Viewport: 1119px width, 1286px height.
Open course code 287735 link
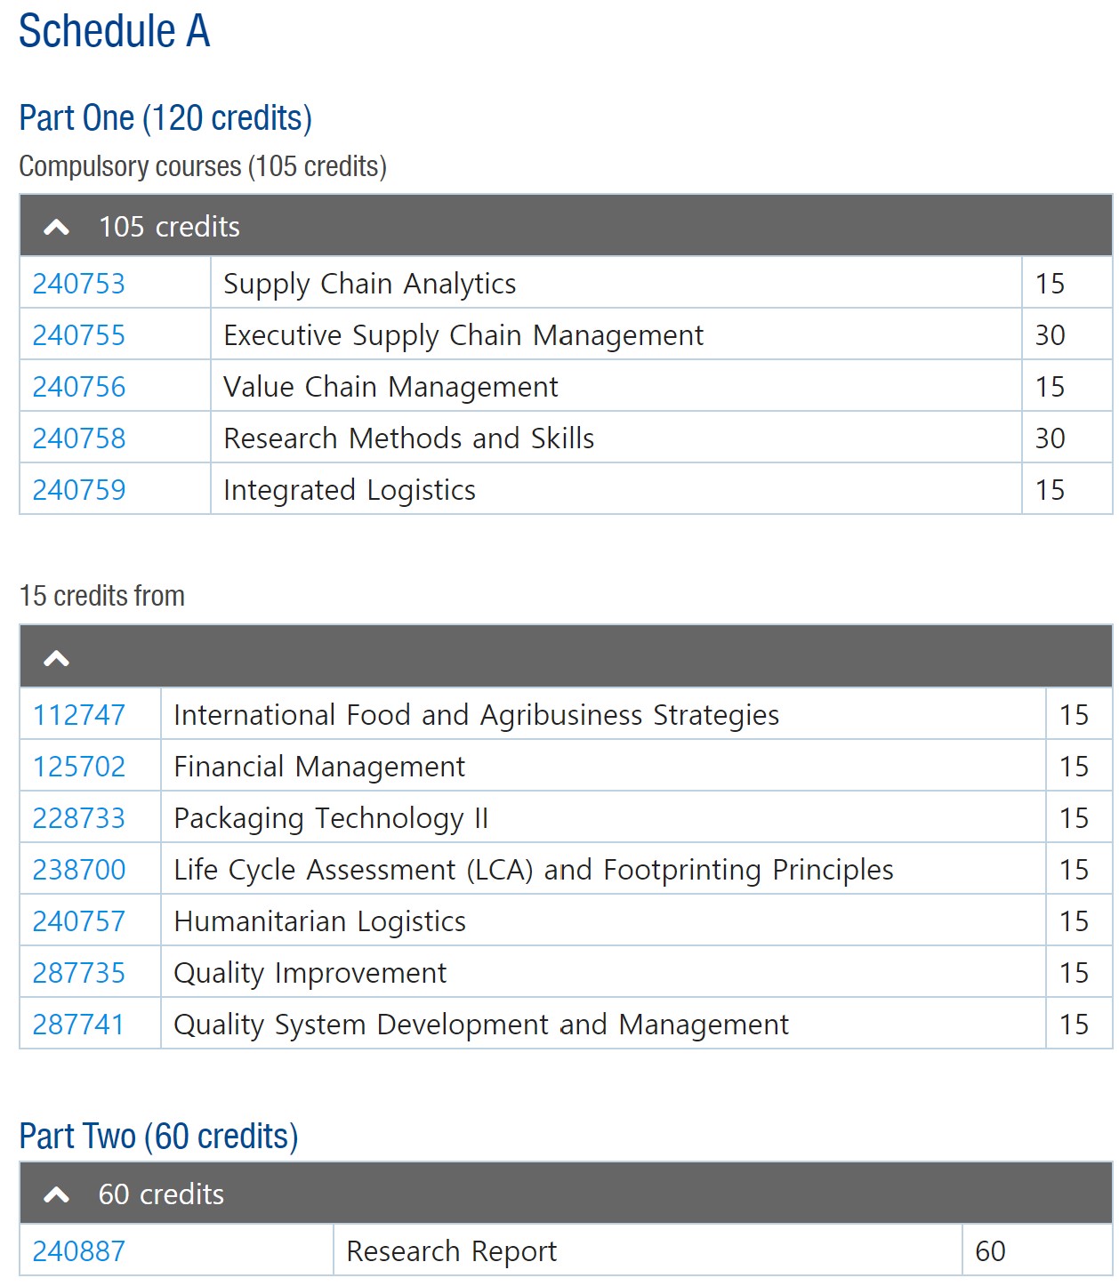tap(79, 973)
